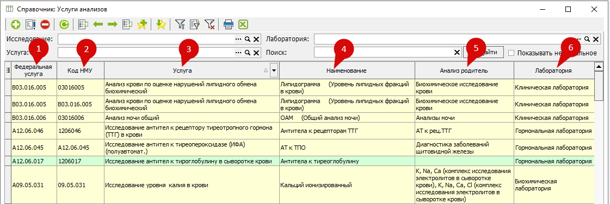The image size is (610, 204).
Task: Select cell Исследование уровня калия в крови
Action: 192,185
